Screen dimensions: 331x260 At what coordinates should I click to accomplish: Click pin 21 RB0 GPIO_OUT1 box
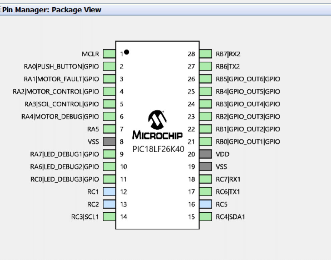pos(206,142)
